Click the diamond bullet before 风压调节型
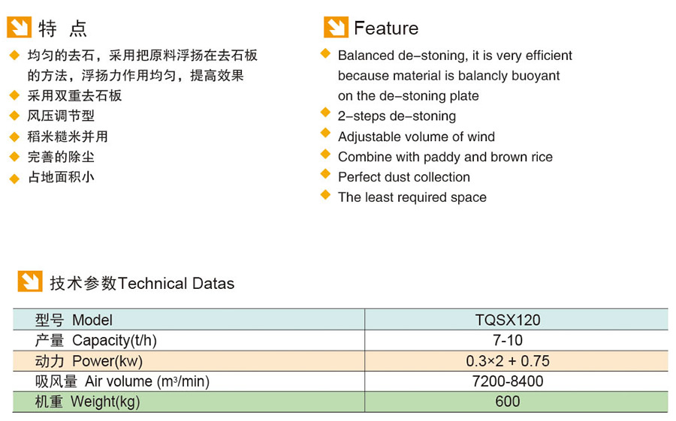The image size is (676, 421). pos(14,116)
